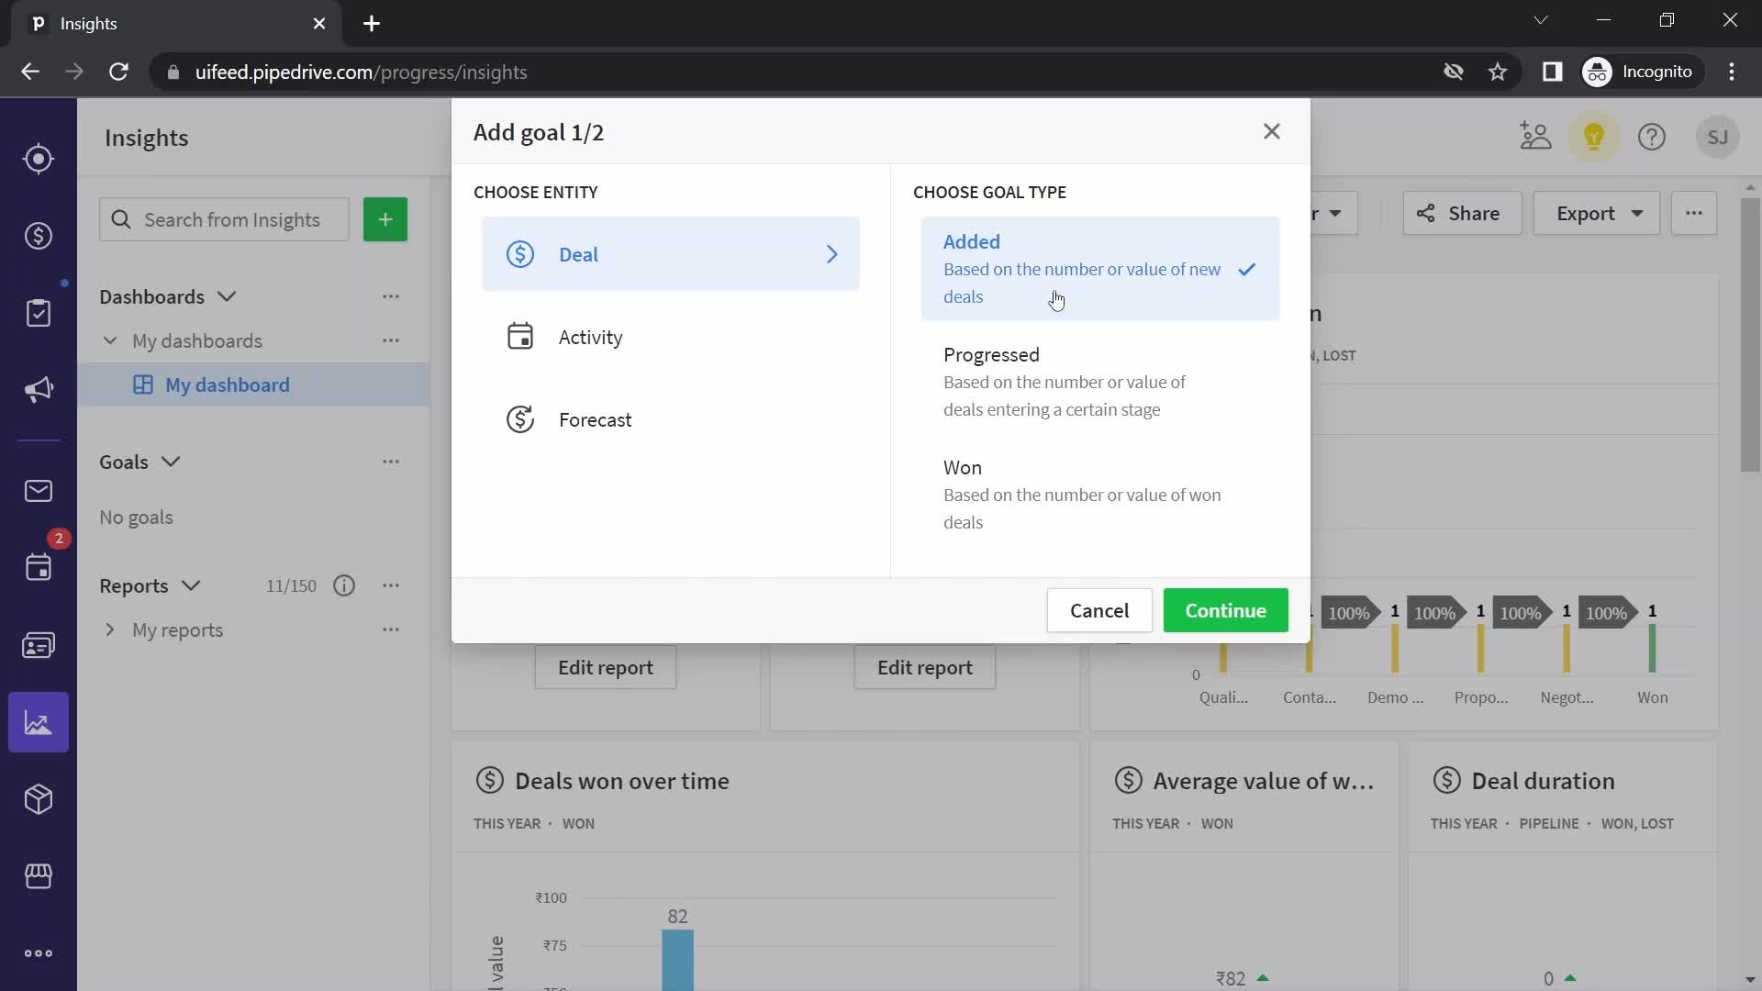
Task: Click the Share button
Action: coord(1462,213)
